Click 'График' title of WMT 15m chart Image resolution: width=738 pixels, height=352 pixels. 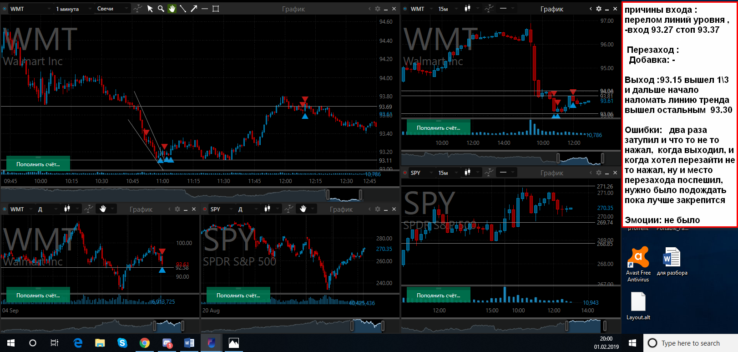pos(552,9)
